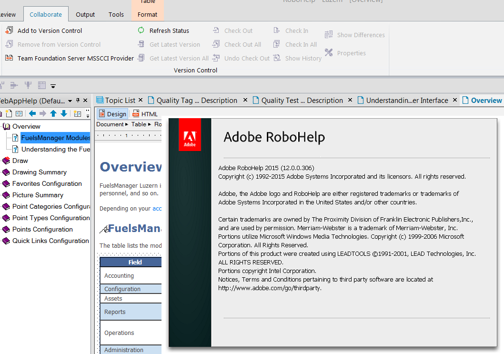Select Drawing Summary book in TOC
The width and height of the screenshot is (504, 354).
coord(39,172)
